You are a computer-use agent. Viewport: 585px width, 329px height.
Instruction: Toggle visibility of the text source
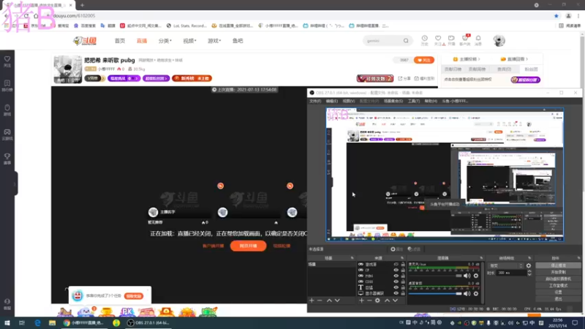coord(396,287)
